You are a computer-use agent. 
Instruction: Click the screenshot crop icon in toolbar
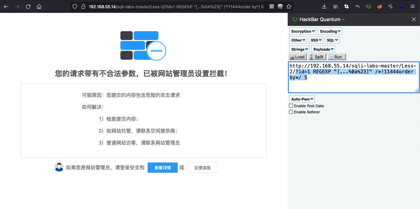[346, 6]
